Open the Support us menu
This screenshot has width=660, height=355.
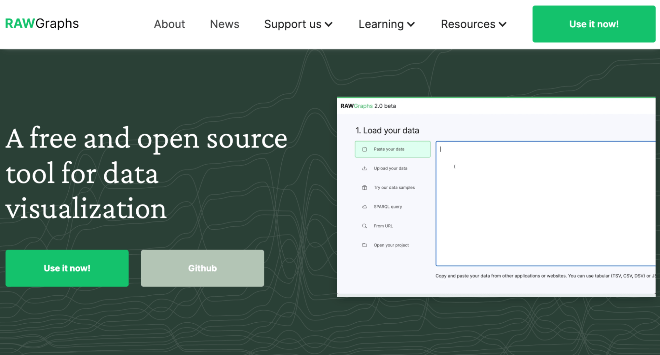click(298, 24)
